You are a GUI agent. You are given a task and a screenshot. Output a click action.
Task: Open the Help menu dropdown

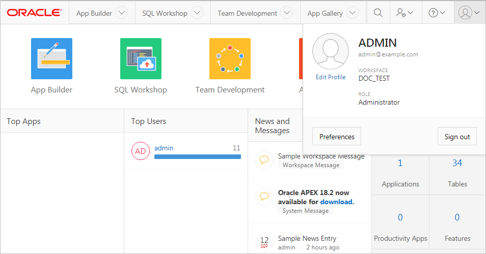(x=437, y=13)
